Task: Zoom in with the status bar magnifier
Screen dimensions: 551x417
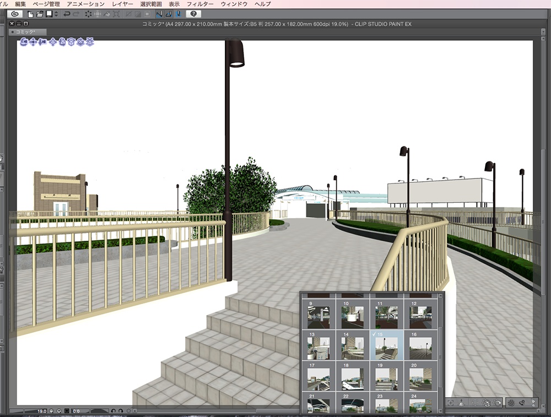Action: pos(59,411)
